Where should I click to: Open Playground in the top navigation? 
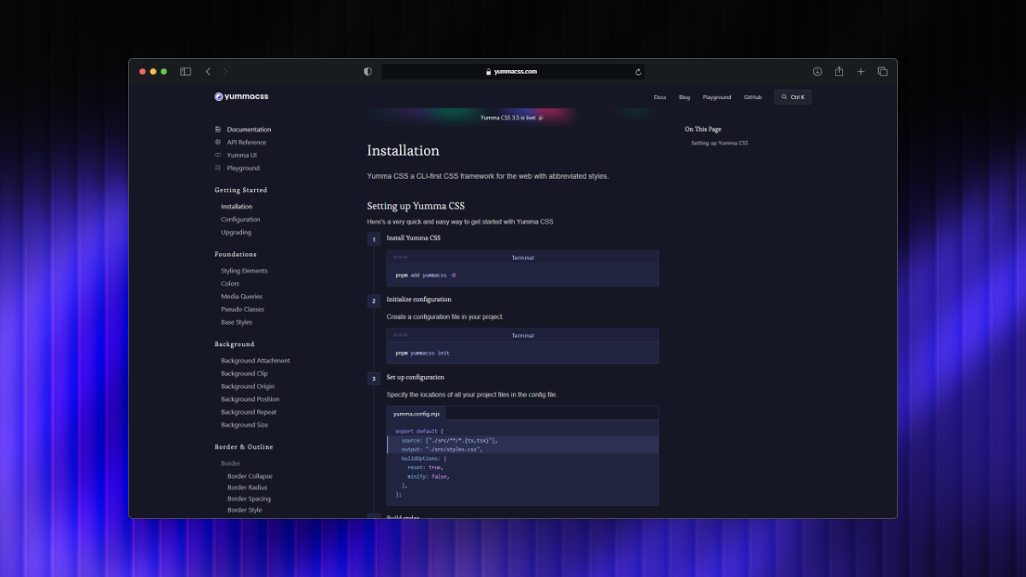[x=717, y=97]
